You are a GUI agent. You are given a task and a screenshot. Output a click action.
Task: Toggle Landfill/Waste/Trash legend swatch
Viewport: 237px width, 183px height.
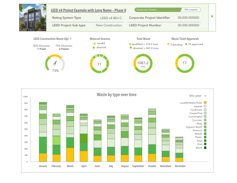pos(205,102)
